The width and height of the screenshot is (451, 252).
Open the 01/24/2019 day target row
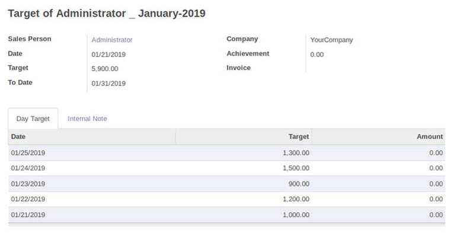click(x=226, y=168)
